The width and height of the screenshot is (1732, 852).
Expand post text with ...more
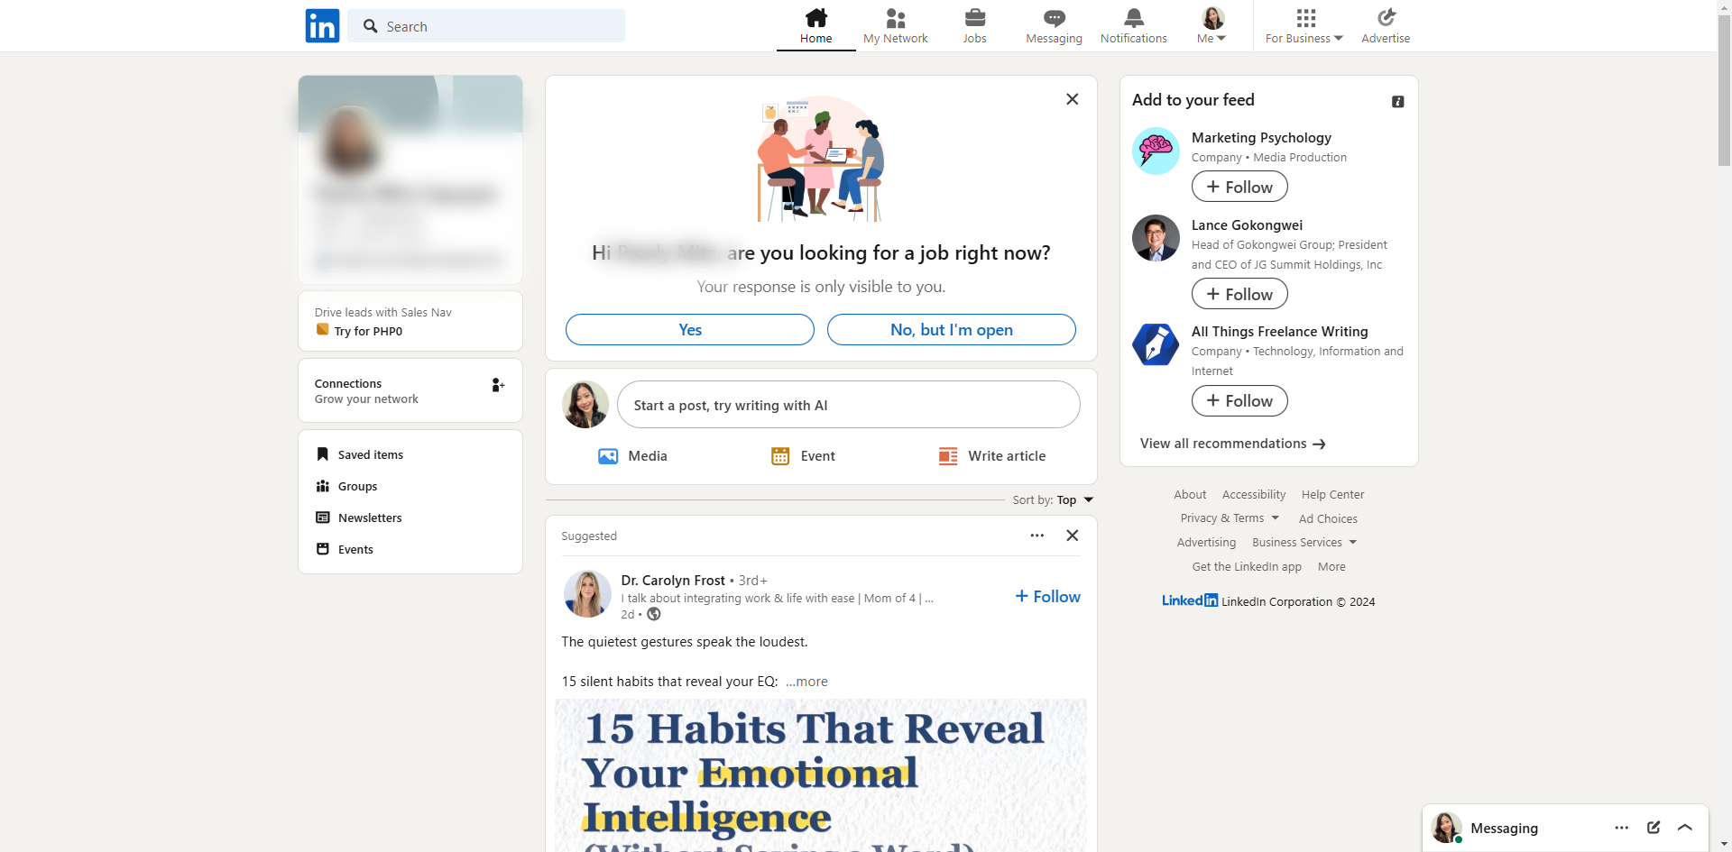(806, 682)
